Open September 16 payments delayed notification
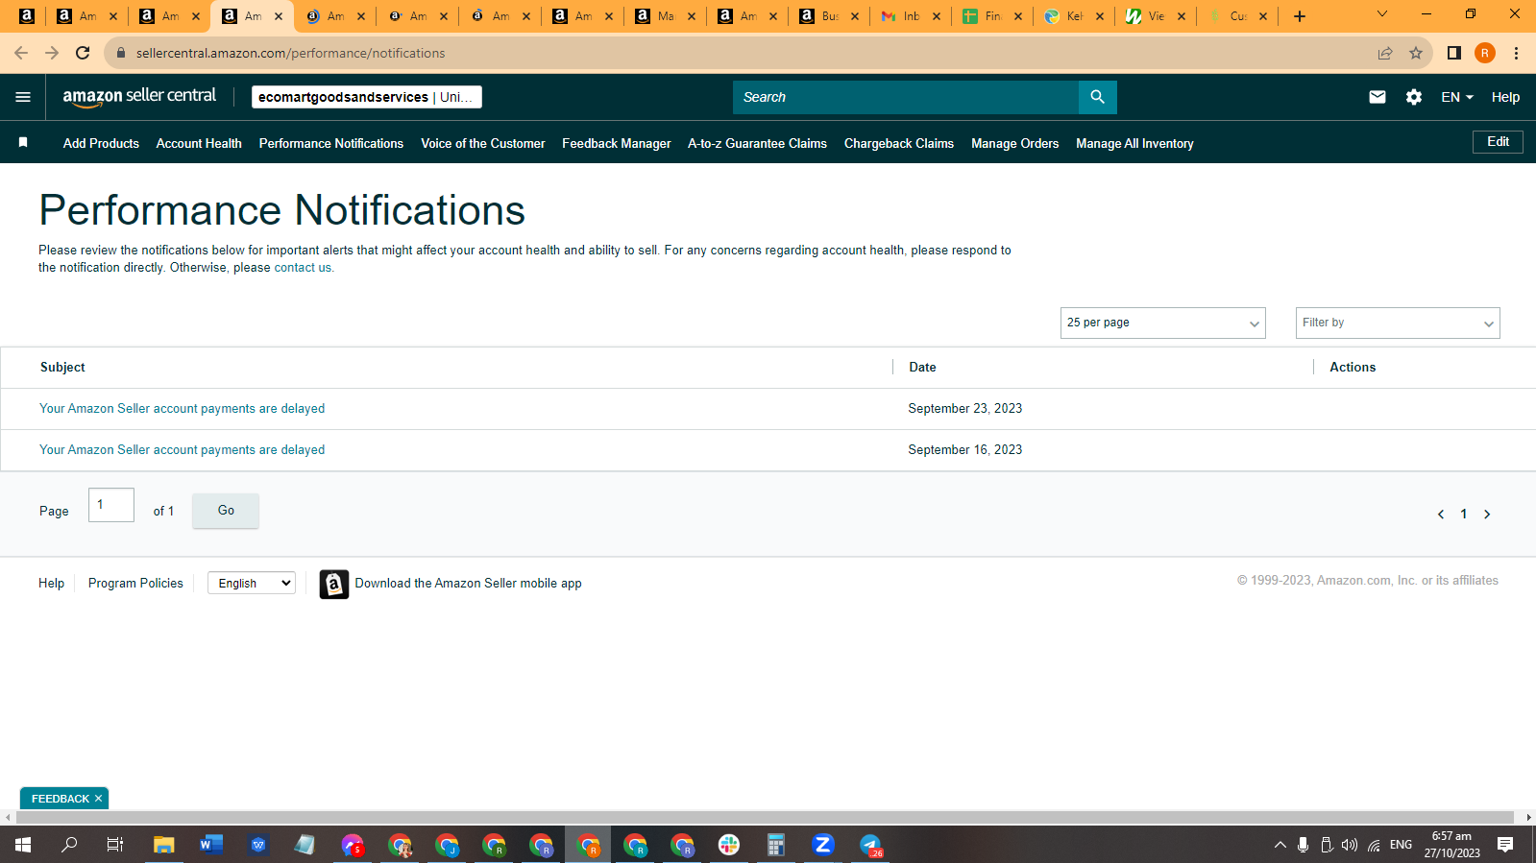1536x863 pixels. coord(182,450)
